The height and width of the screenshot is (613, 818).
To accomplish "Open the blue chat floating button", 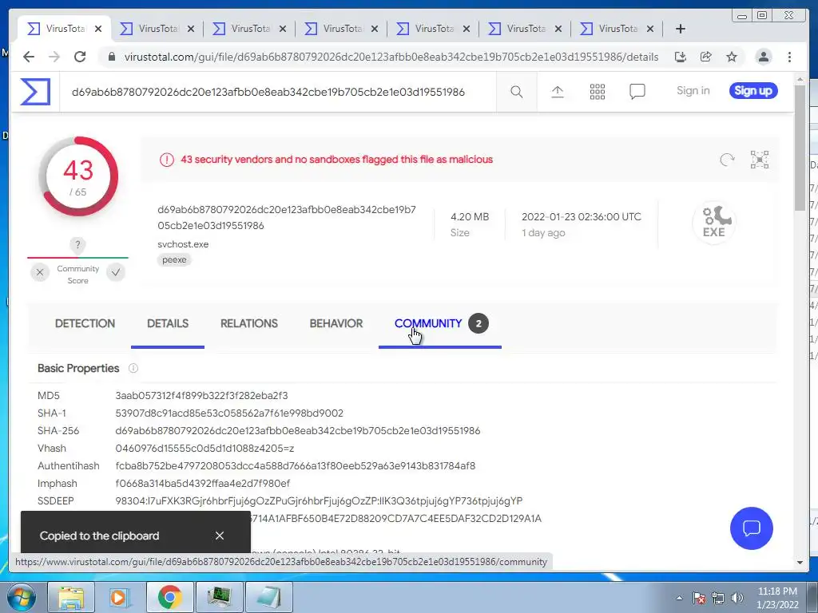I will tap(751, 528).
